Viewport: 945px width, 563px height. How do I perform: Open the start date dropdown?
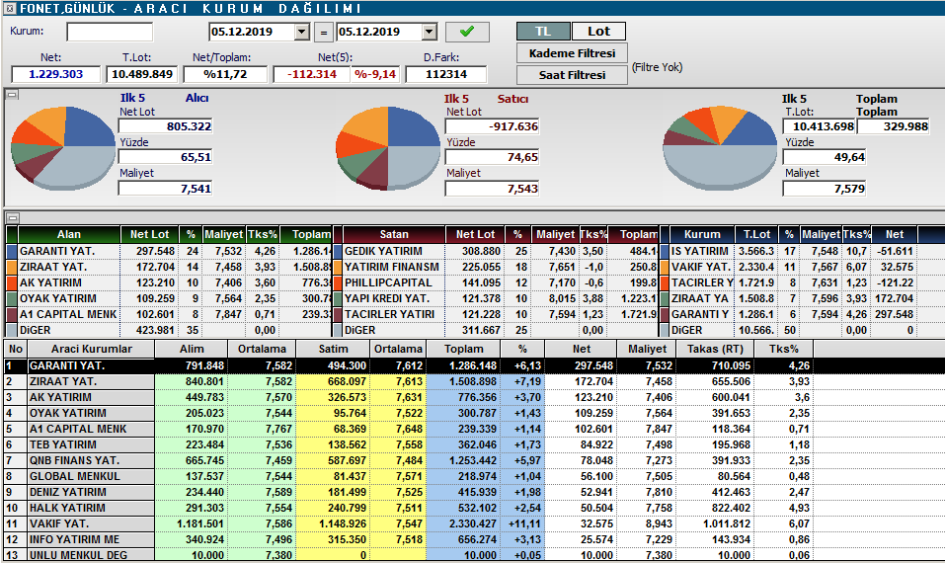pyautogui.click(x=302, y=32)
